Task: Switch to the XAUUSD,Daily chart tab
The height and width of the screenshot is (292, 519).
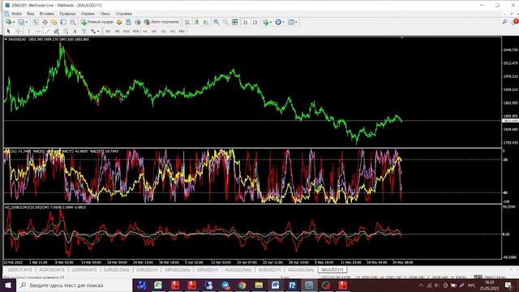Action: click(x=301, y=270)
